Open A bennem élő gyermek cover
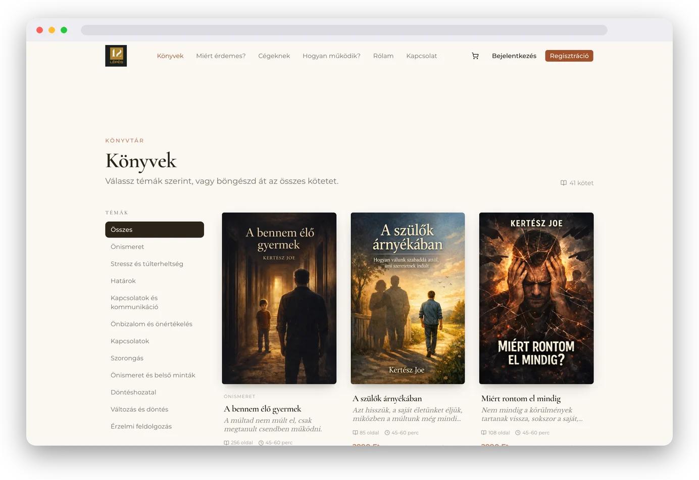This screenshot has height=480, width=699. (x=279, y=298)
